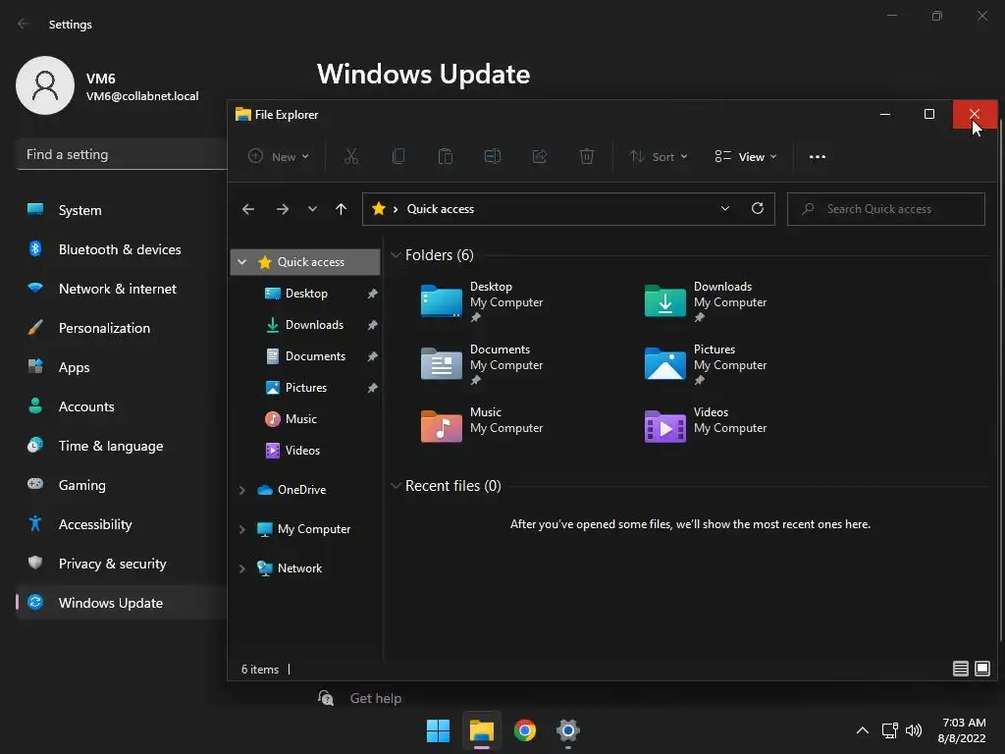The width and height of the screenshot is (1005, 754).
Task: Collapse the Recent files (0) group
Action: [x=396, y=486]
